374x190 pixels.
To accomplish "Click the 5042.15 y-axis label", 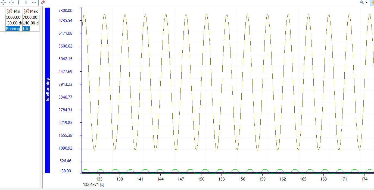I will [x=65, y=59].
